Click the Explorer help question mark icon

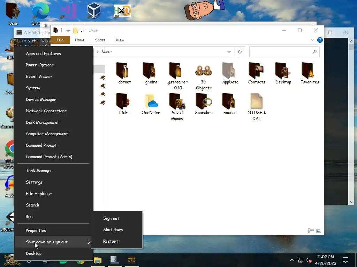click(320, 40)
